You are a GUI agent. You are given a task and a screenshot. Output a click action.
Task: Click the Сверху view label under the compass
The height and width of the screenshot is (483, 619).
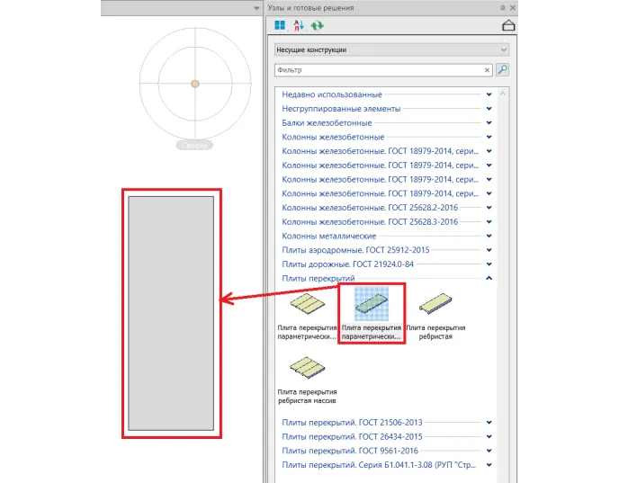point(194,145)
